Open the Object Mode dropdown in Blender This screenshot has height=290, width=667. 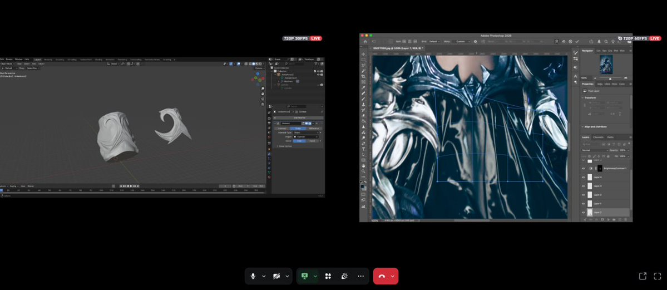[8, 63]
